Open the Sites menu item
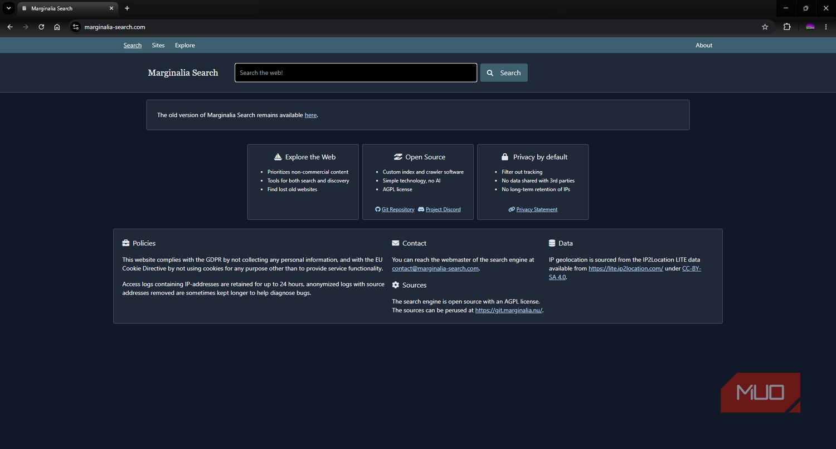The height and width of the screenshot is (449, 836). (x=158, y=45)
